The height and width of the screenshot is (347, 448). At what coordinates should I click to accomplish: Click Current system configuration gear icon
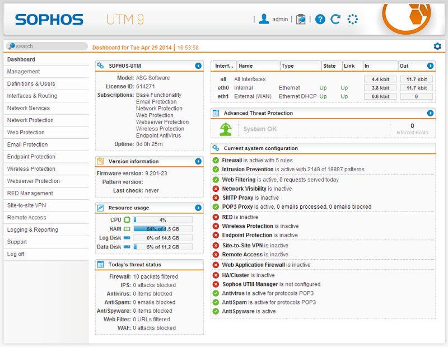point(216,148)
